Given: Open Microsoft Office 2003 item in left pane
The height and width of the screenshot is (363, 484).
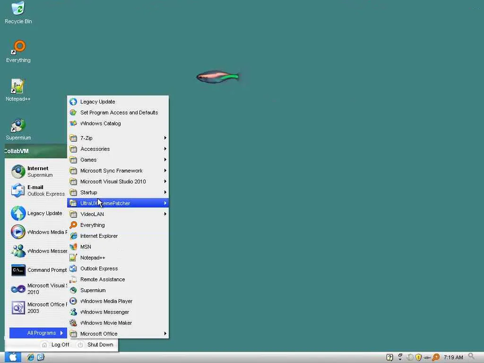Looking at the screenshot, I should click(38, 308).
